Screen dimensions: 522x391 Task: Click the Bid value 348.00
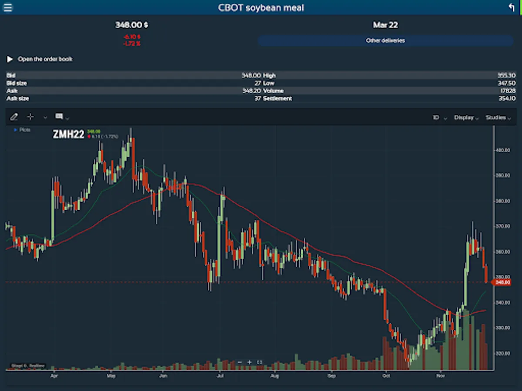click(x=251, y=76)
